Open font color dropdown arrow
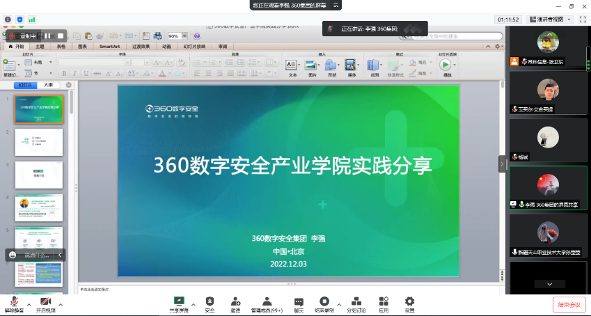The width and height of the screenshot is (591, 316). pyautogui.click(x=170, y=73)
